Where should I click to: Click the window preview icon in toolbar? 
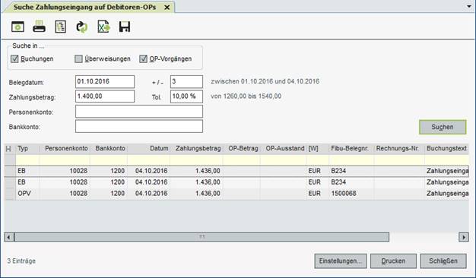17,27
